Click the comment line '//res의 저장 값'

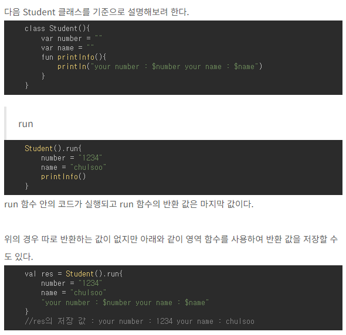[x=140, y=321]
